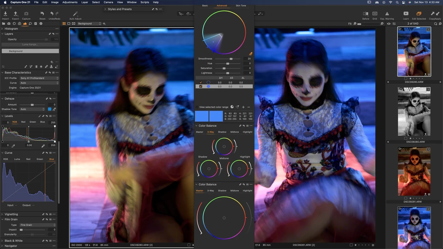This screenshot has height=249, width=443.
Task: Uncheck the bright blue color range row
Action: pos(201,87)
